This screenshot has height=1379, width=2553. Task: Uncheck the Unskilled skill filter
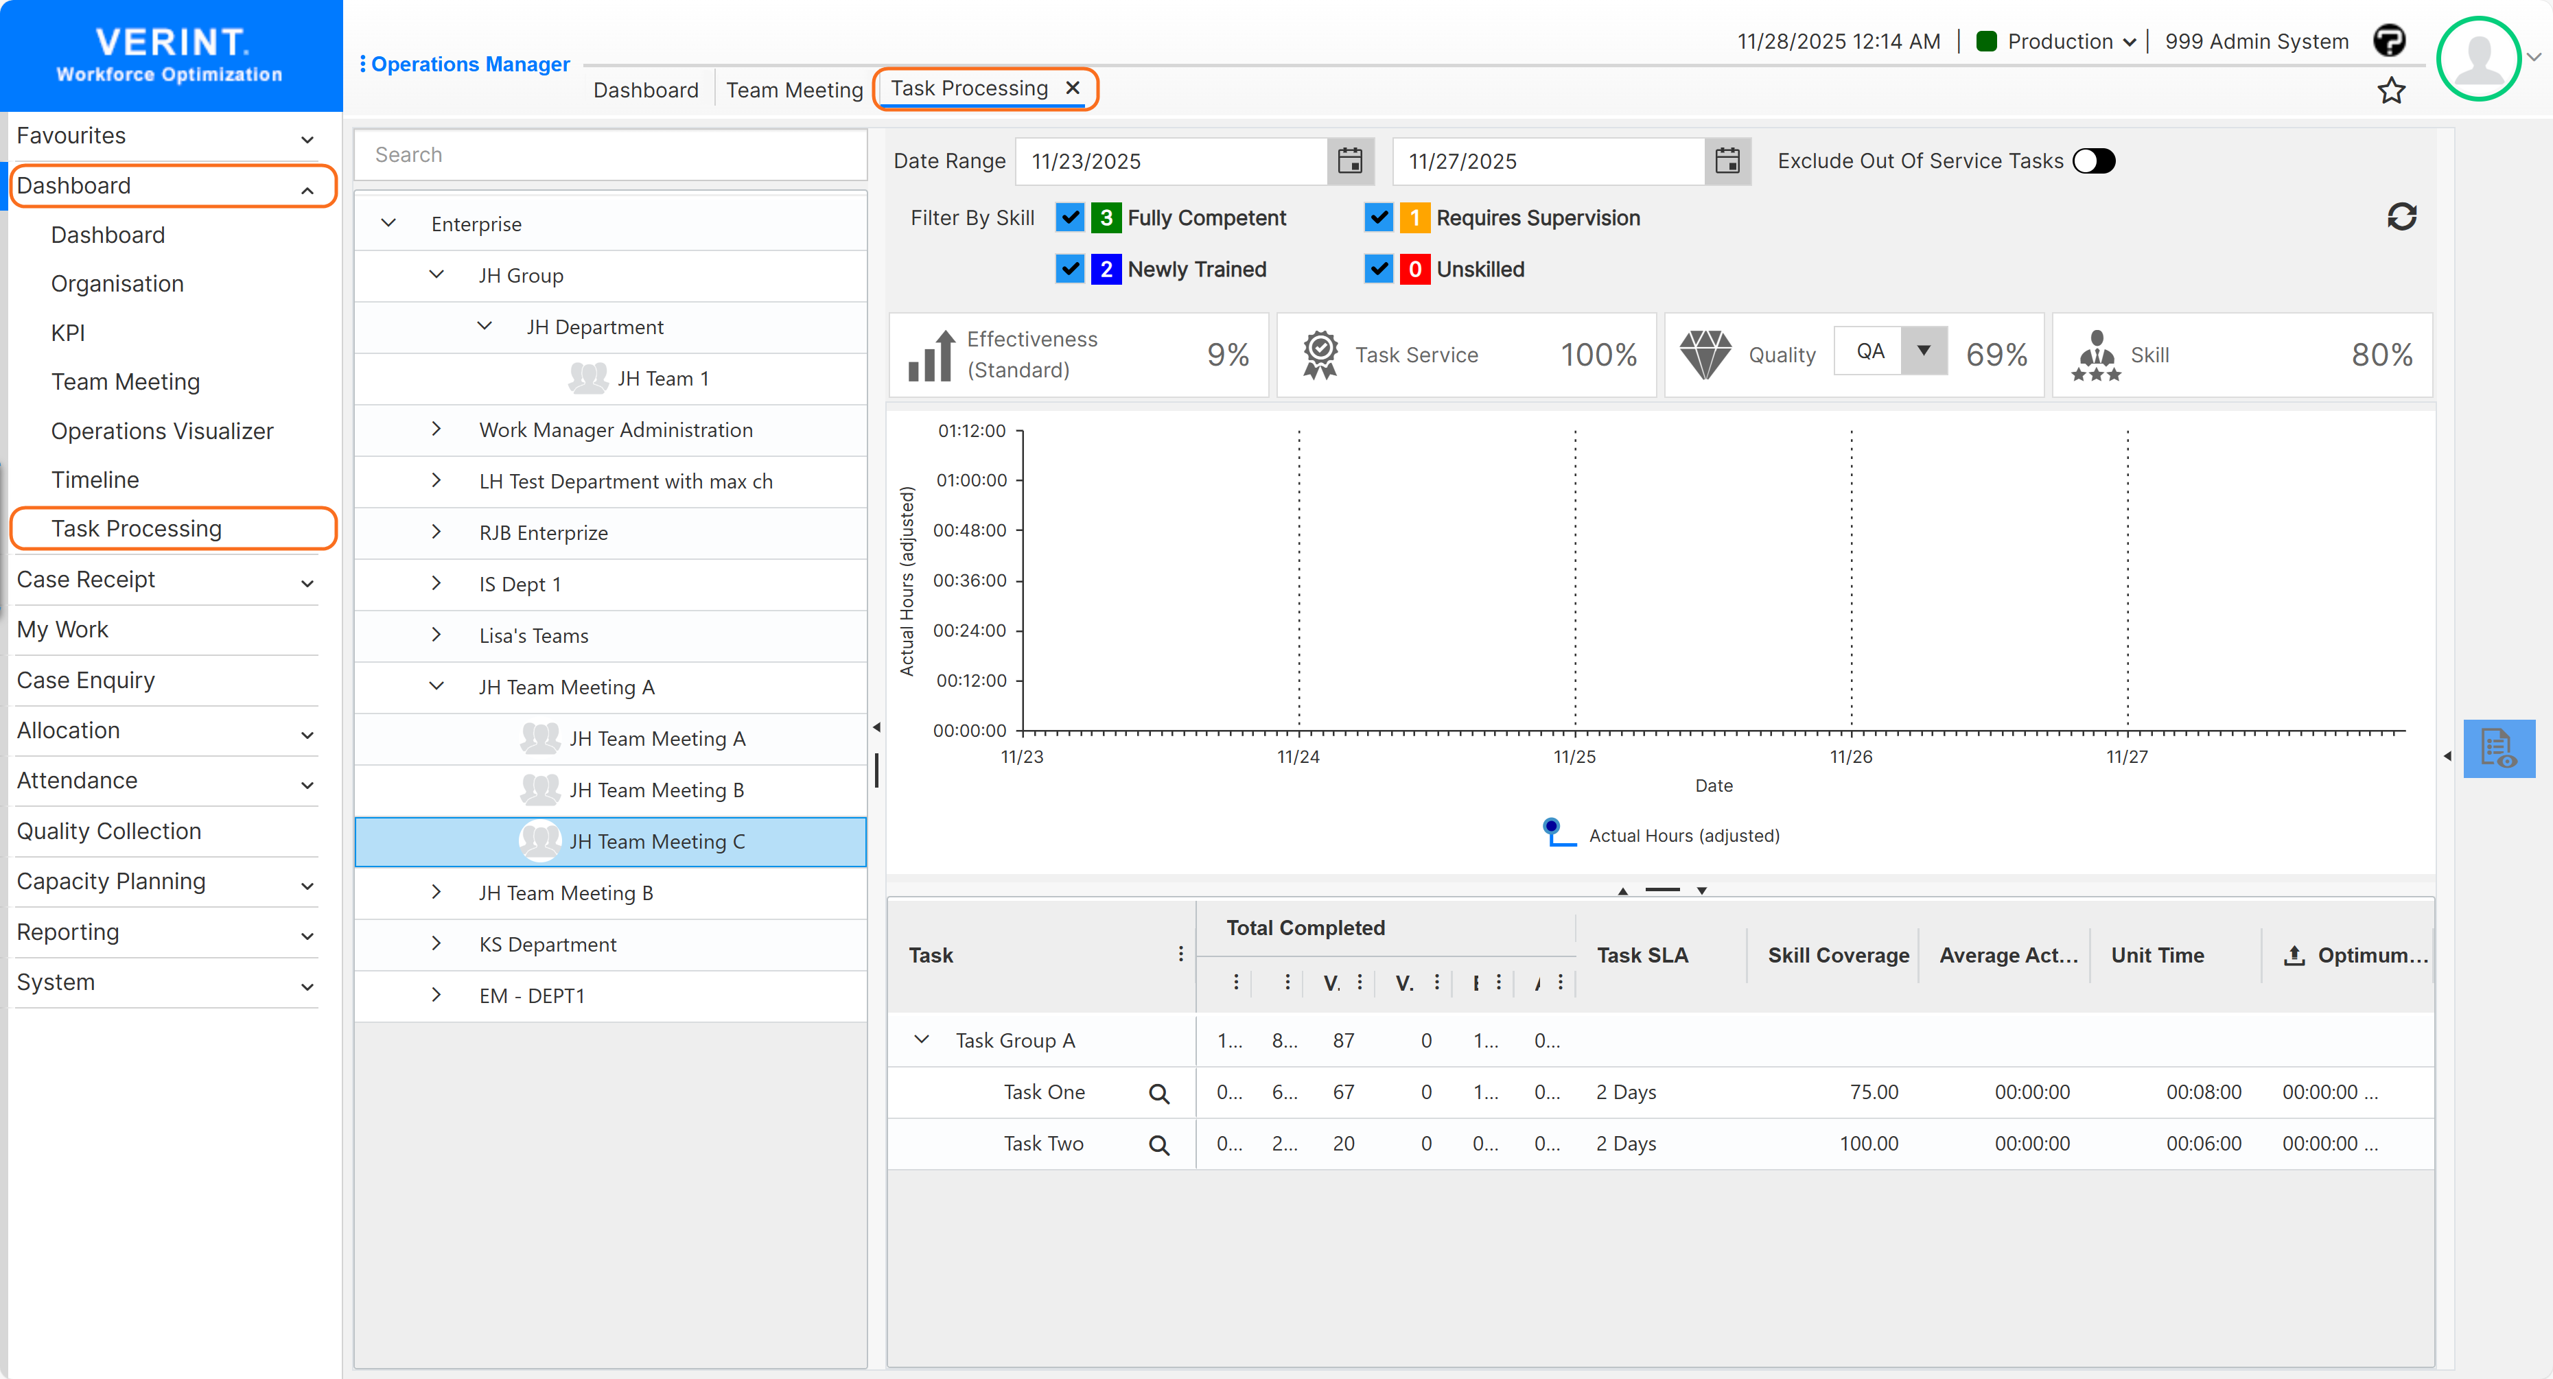pos(1379,268)
